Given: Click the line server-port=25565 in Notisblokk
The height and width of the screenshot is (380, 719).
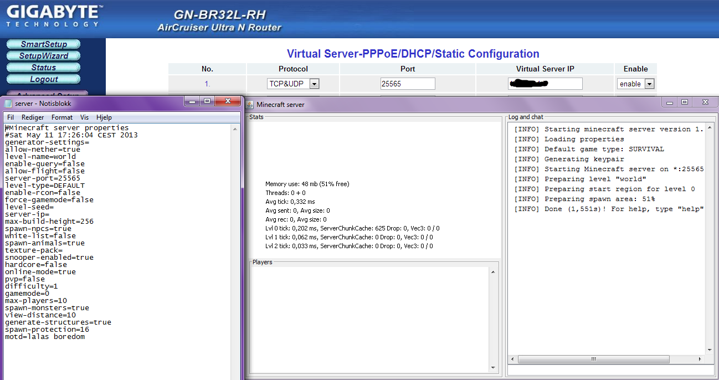Looking at the screenshot, I should pos(43,178).
